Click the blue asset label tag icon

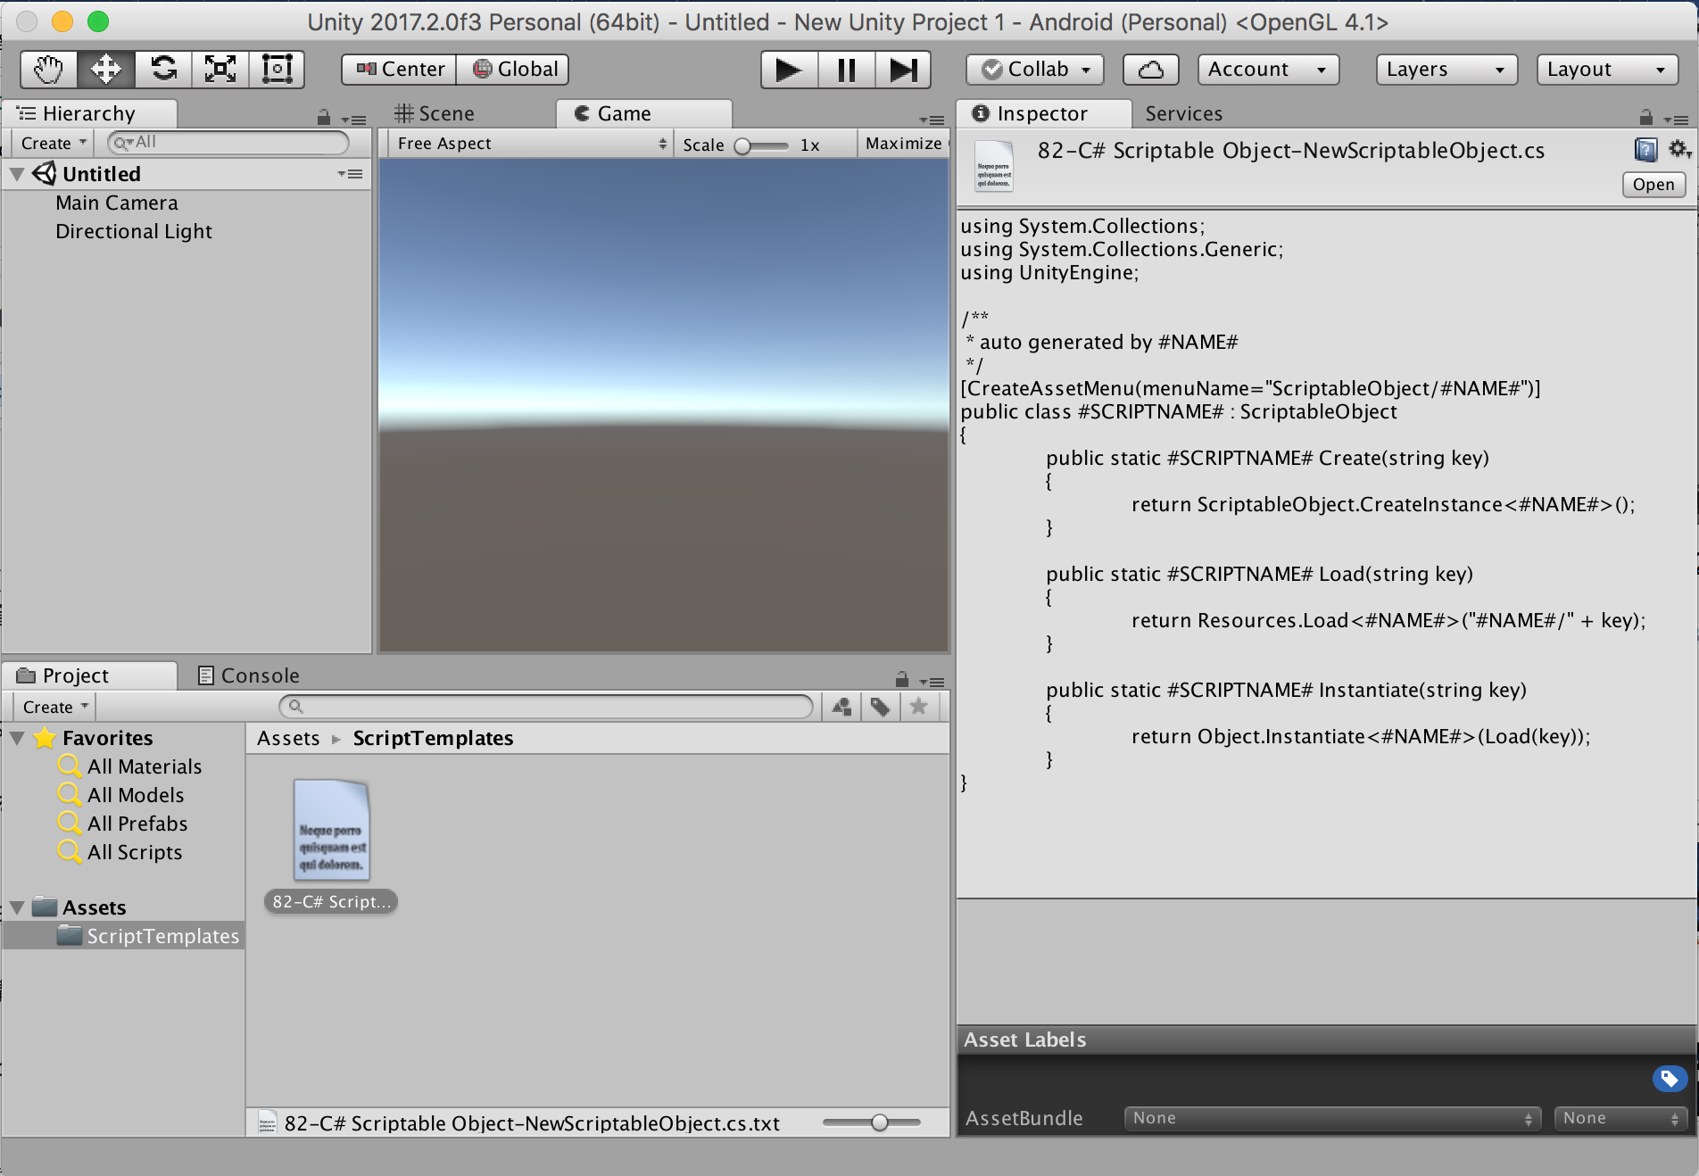click(1670, 1079)
